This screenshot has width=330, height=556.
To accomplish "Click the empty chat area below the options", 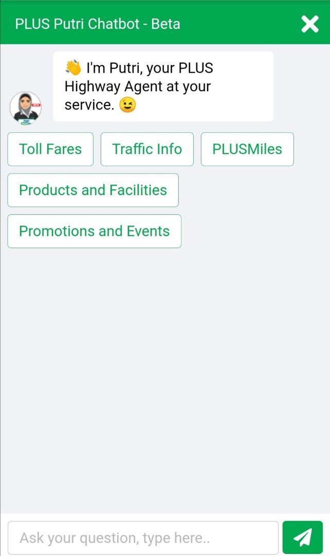I will (164, 381).
